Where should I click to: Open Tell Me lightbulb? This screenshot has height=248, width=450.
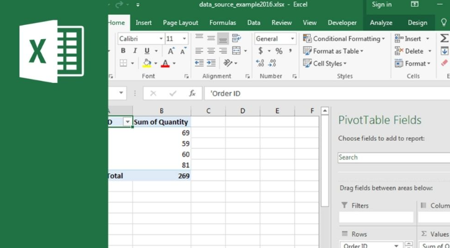point(443,23)
